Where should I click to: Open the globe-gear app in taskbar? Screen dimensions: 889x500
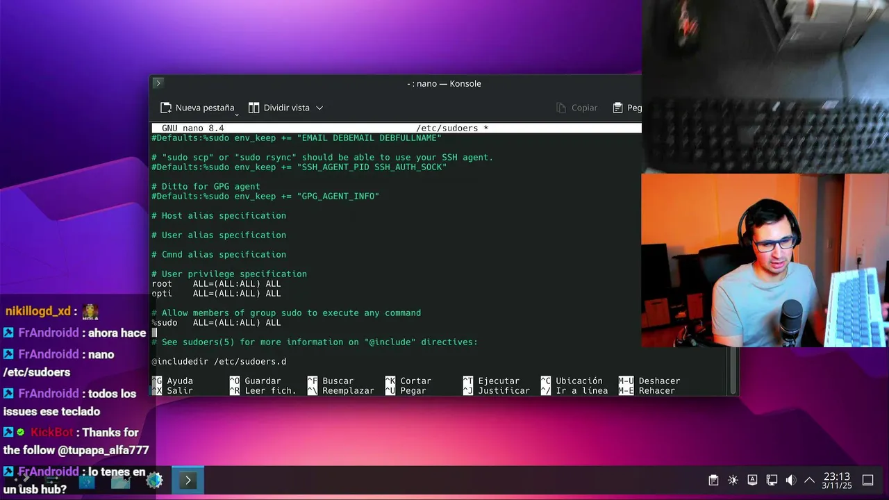pyautogui.click(x=154, y=480)
